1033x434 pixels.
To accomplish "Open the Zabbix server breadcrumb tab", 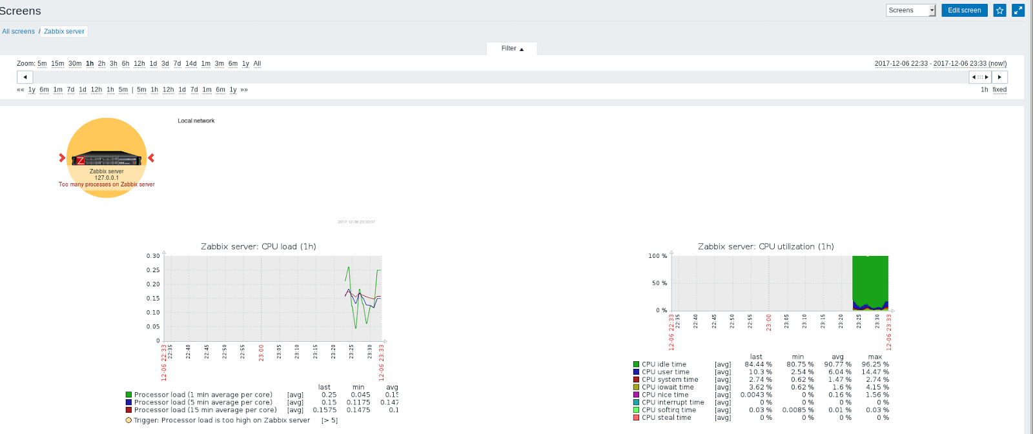I will click(x=64, y=31).
